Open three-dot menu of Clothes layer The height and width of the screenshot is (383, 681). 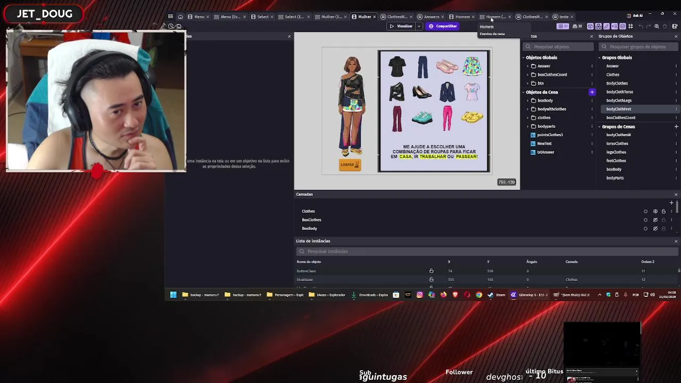(671, 211)
